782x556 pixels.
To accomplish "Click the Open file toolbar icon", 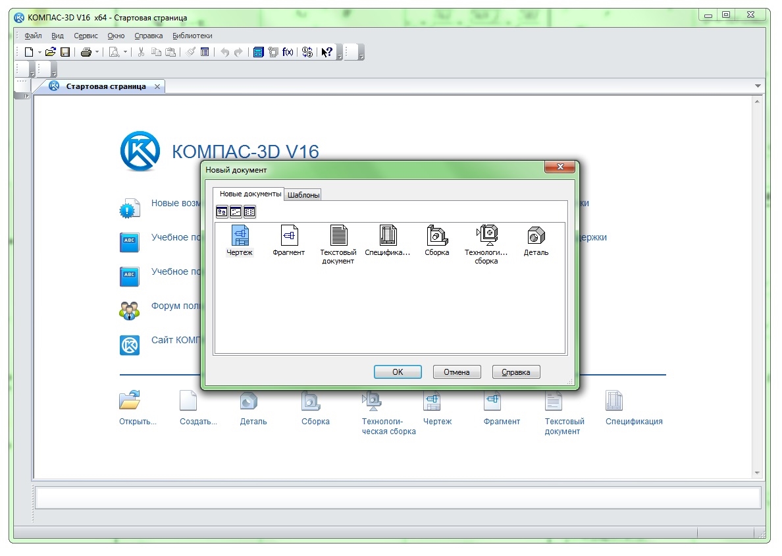I will [x=51, y=52].
